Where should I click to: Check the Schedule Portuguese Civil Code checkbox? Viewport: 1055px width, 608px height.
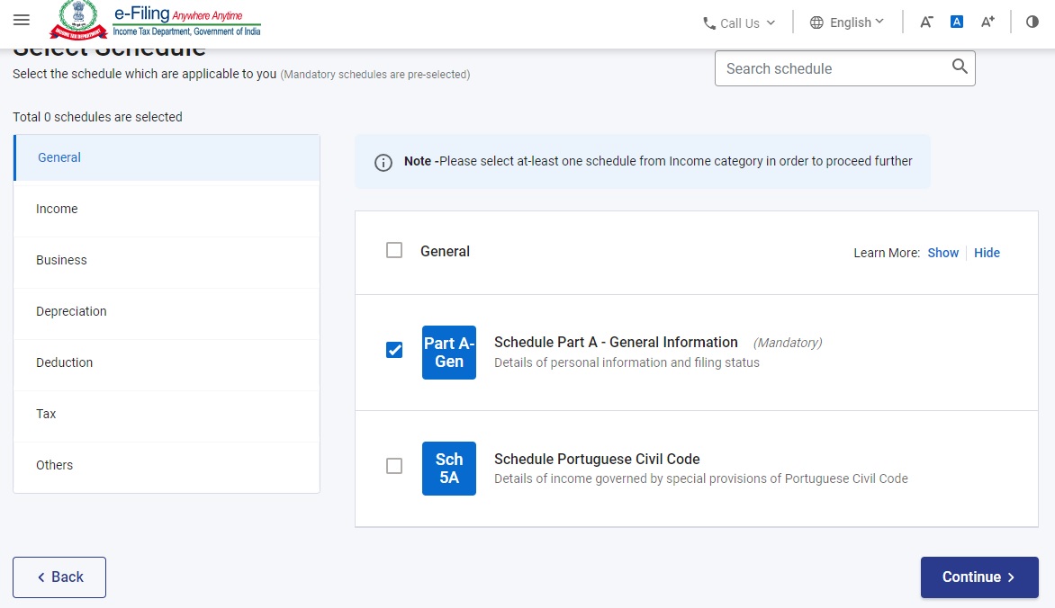click(393, 466)
